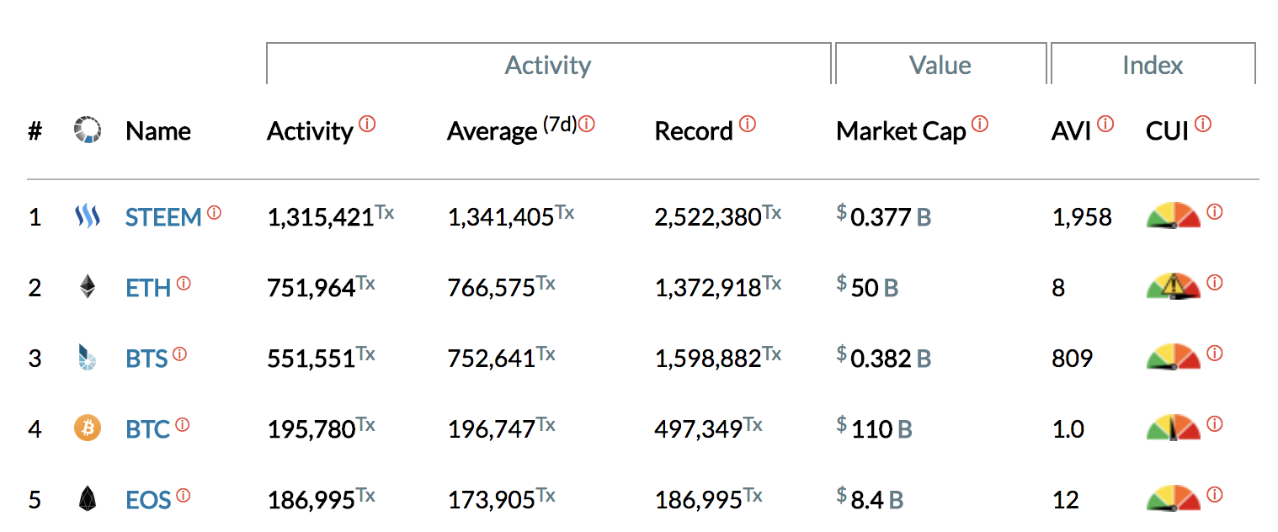Click the BitShares BTS logo icon

(x=87, y=359)
